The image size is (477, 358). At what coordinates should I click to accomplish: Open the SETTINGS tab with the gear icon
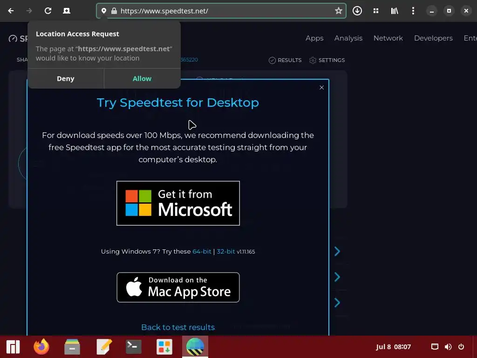327,60
